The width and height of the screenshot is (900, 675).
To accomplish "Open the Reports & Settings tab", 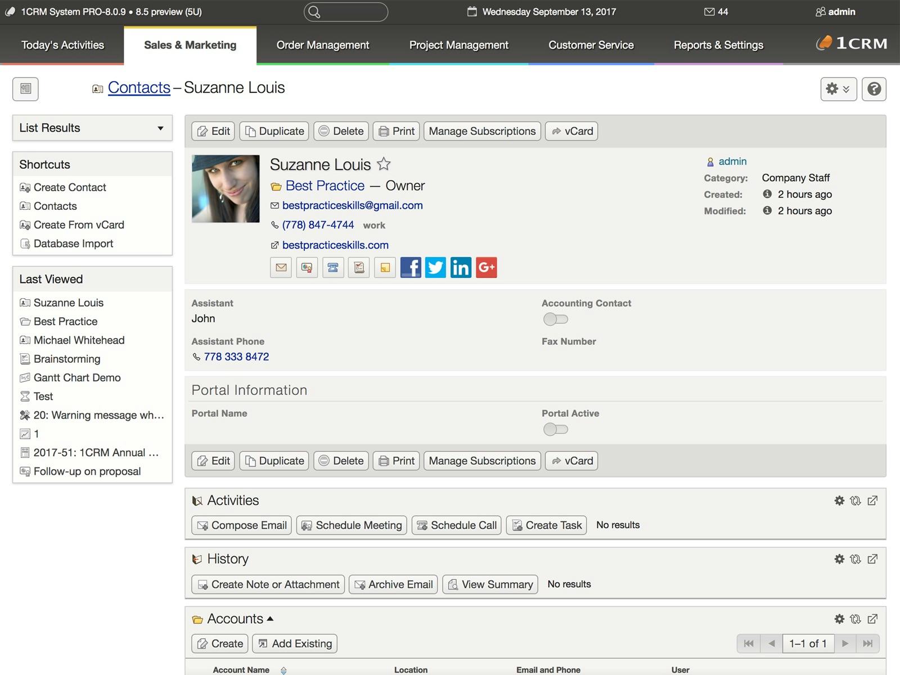I will [718, 45].
